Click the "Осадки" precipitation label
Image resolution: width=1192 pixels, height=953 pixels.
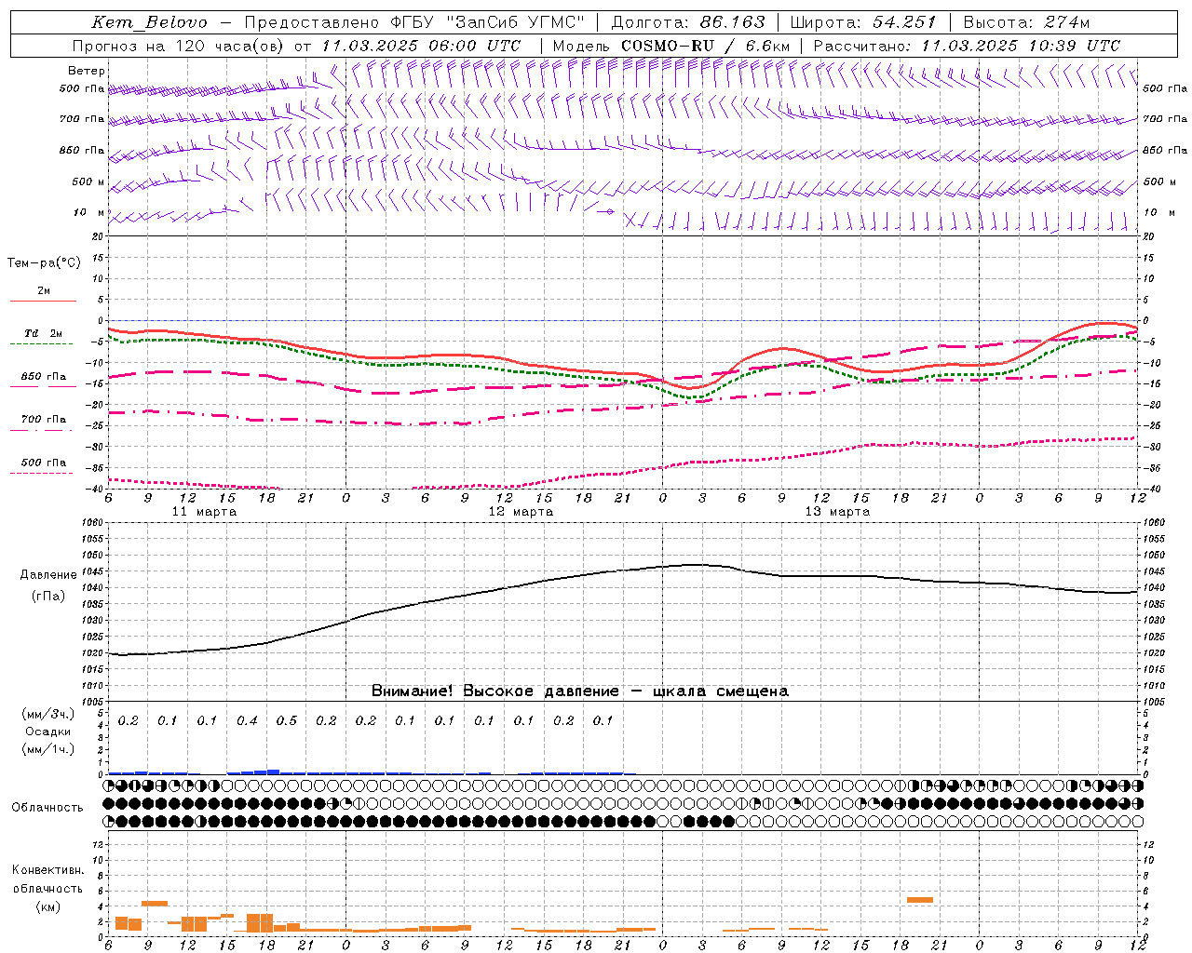click(48, 732)
